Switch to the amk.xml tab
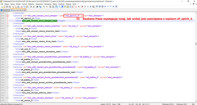The height and width of the screenshot is (105, 197). pyautogui.click(x=5, y=10)
